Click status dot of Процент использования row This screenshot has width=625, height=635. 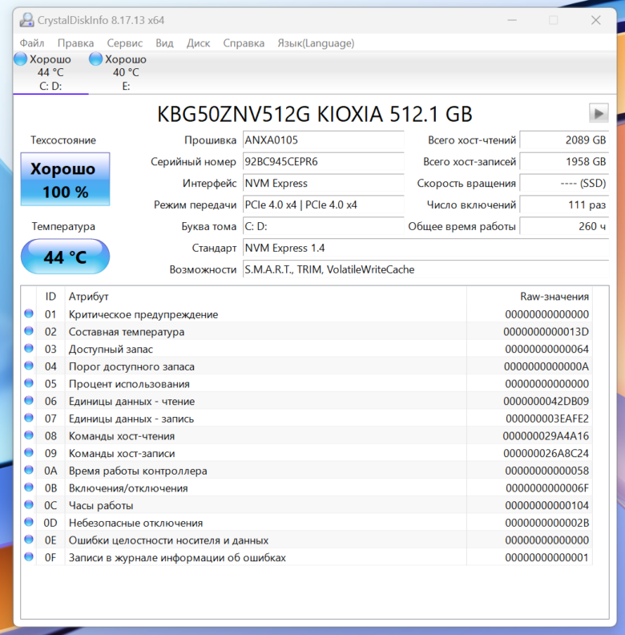(29, 383)
